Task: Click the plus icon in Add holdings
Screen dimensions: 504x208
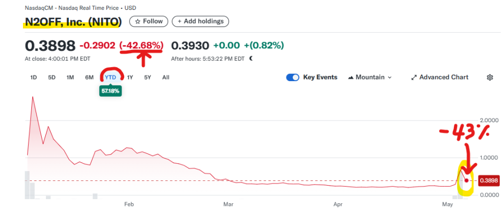Action: click(x=180, y=21)
